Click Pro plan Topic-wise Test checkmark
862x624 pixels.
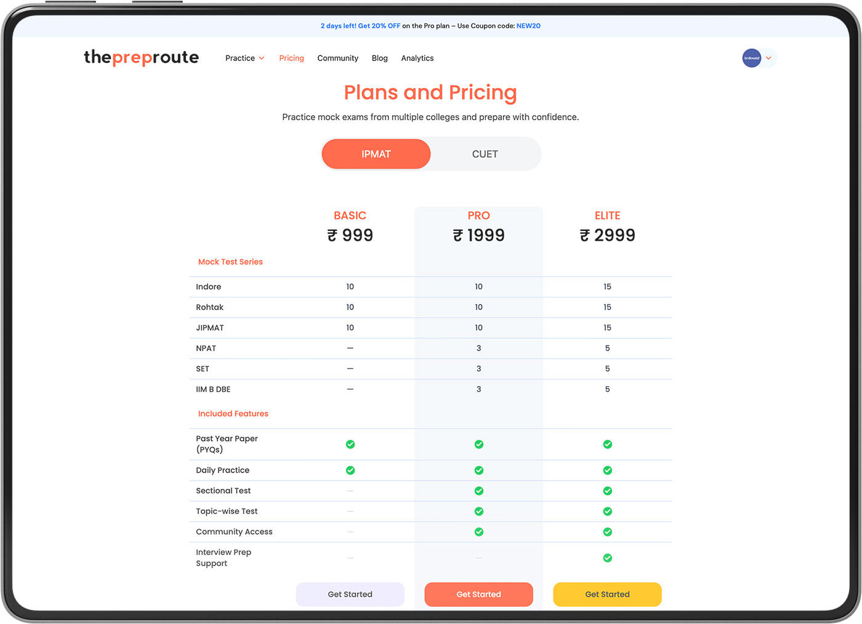coord(479,511)
